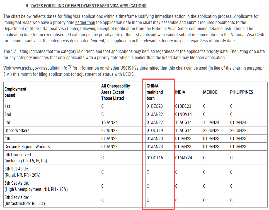The height and width of the screenshot is (210, 269).
Task: Click the Other Workers row label
Action: (x=17, y=130)
